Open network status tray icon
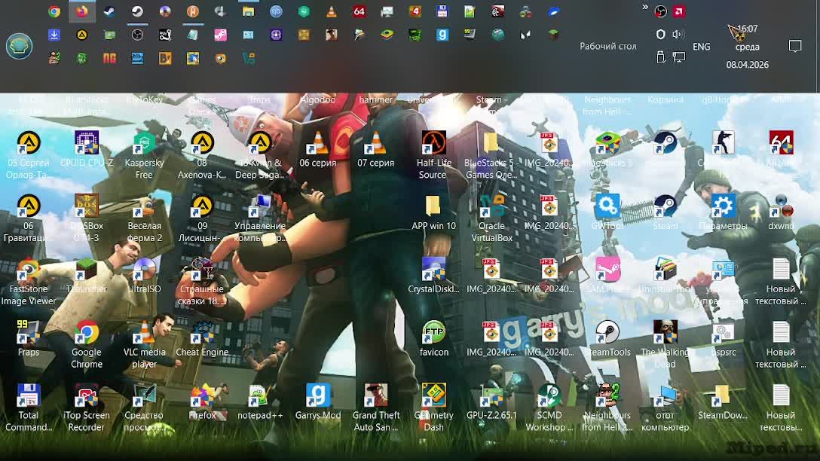Screen dimensions: 820x461 click(x=679, y=57)
